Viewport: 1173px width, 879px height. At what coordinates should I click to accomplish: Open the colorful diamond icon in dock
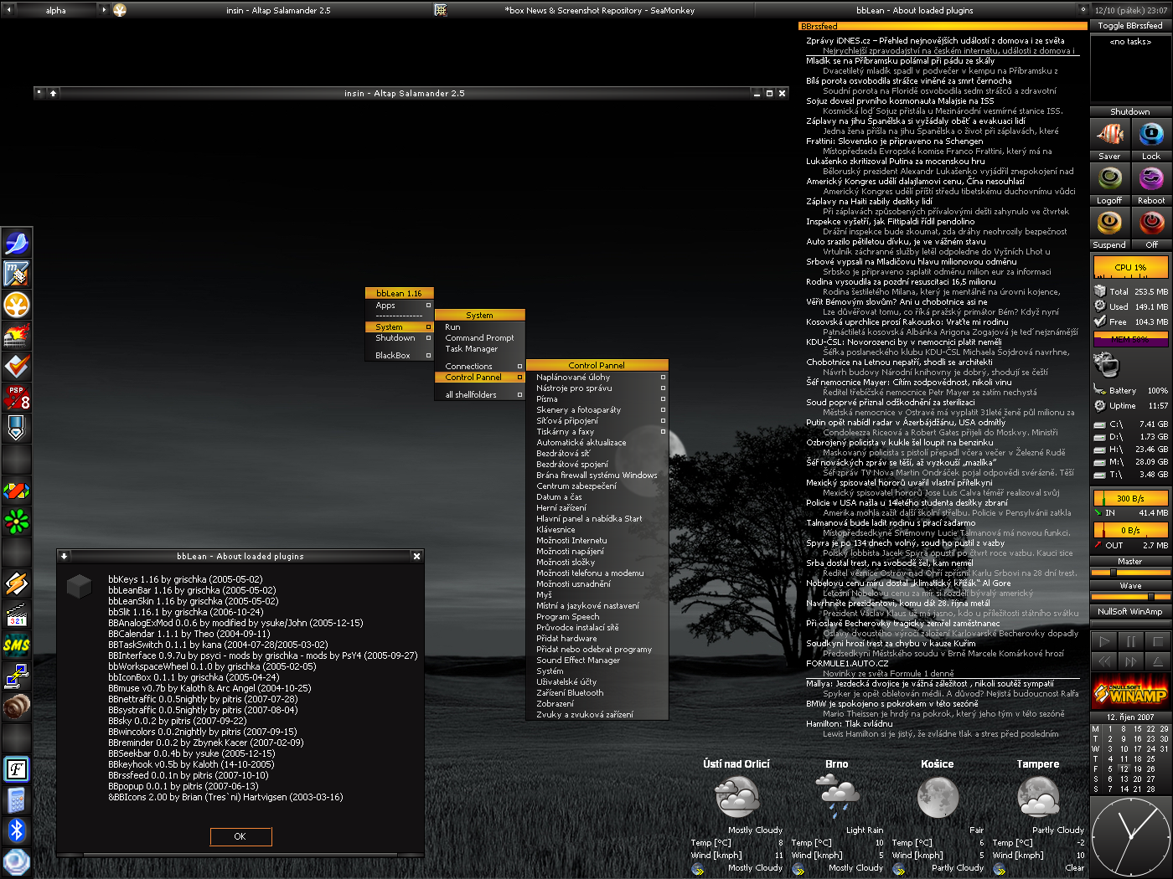coord(17,491)
